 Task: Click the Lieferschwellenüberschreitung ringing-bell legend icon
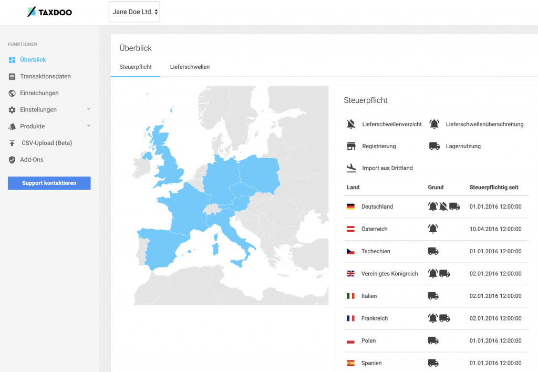434,124
